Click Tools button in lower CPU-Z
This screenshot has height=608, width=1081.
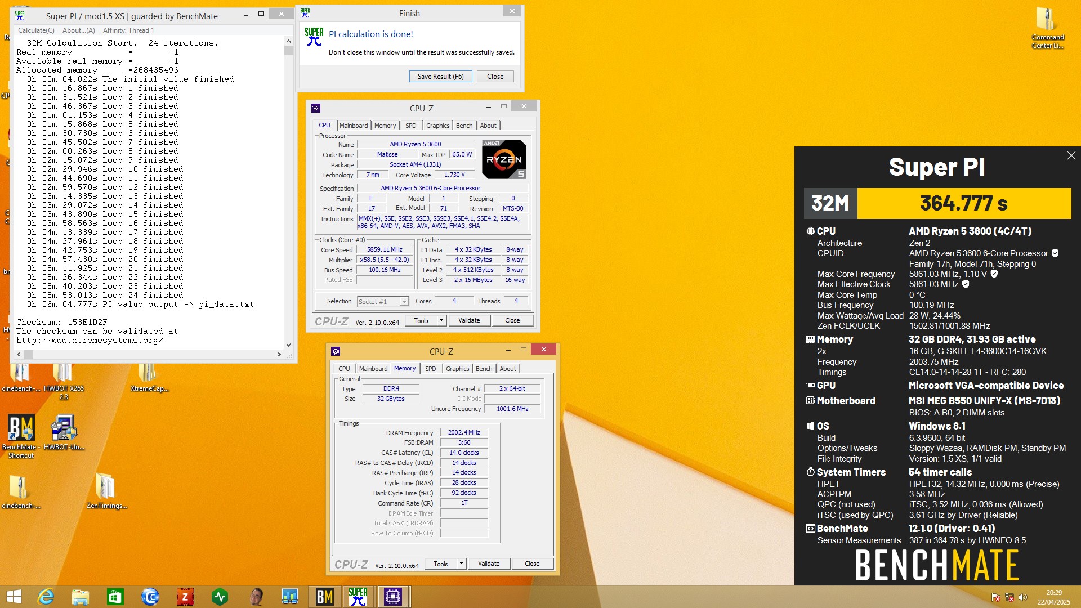pos(441,564)
